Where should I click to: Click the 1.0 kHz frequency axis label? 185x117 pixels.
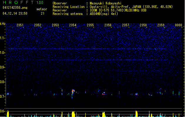pyautogui.click(x=2, y=53)
